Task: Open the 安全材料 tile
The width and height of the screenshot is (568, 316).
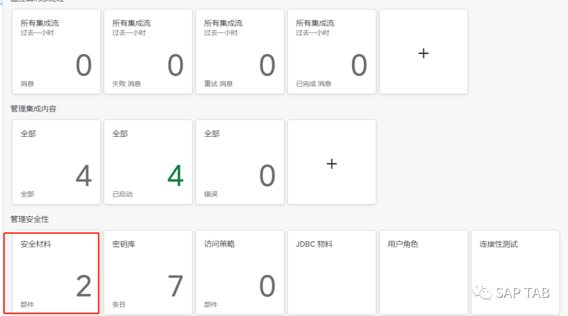Action: 56,272
